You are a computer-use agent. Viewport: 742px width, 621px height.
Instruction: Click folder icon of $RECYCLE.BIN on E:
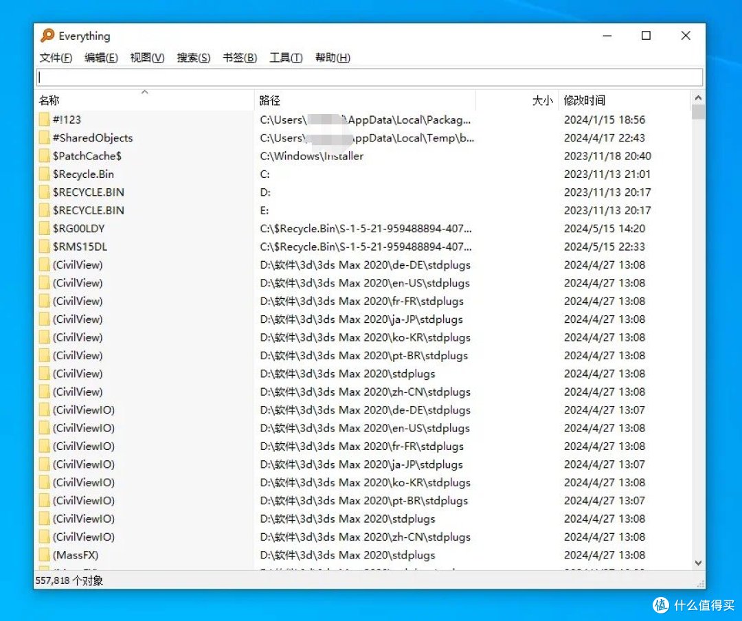tap(44, 210)
